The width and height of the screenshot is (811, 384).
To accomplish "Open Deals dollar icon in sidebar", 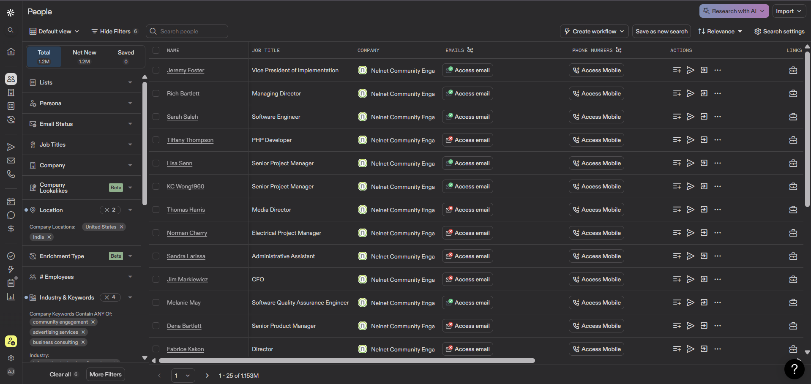I will 11,229.
